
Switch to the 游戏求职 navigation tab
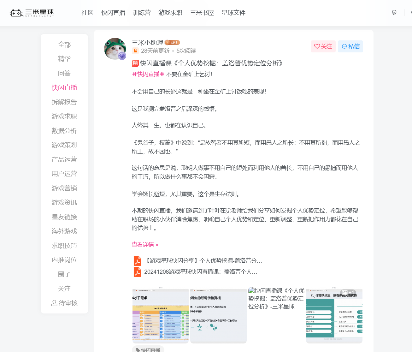(x=170, y=13)
